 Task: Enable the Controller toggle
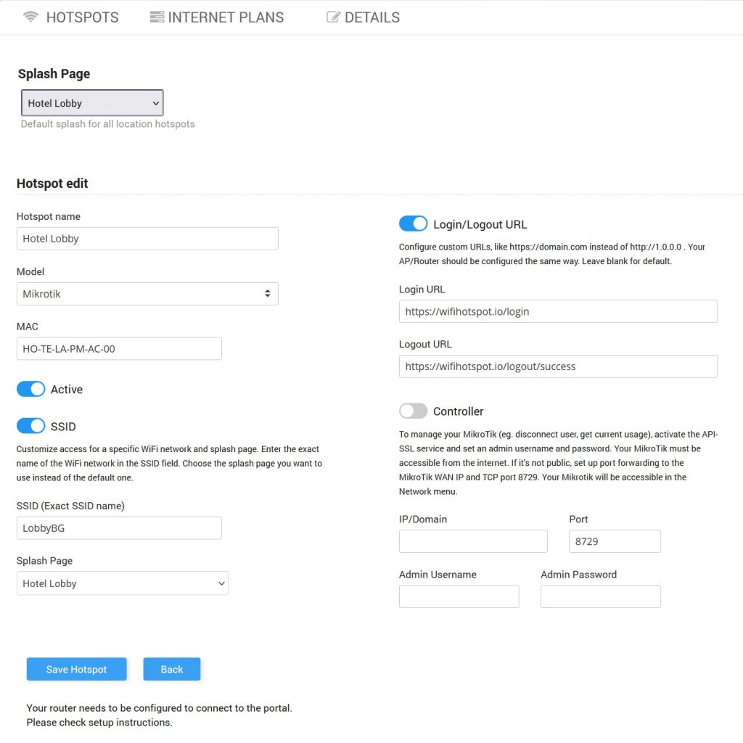pos(414,411)
